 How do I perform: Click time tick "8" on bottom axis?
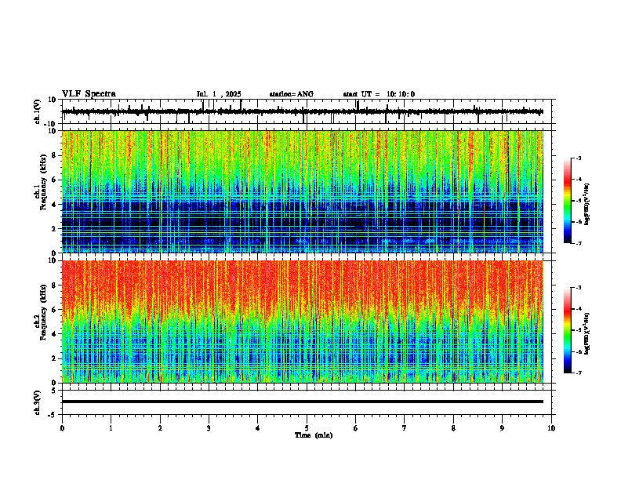(x=453, y=428)
